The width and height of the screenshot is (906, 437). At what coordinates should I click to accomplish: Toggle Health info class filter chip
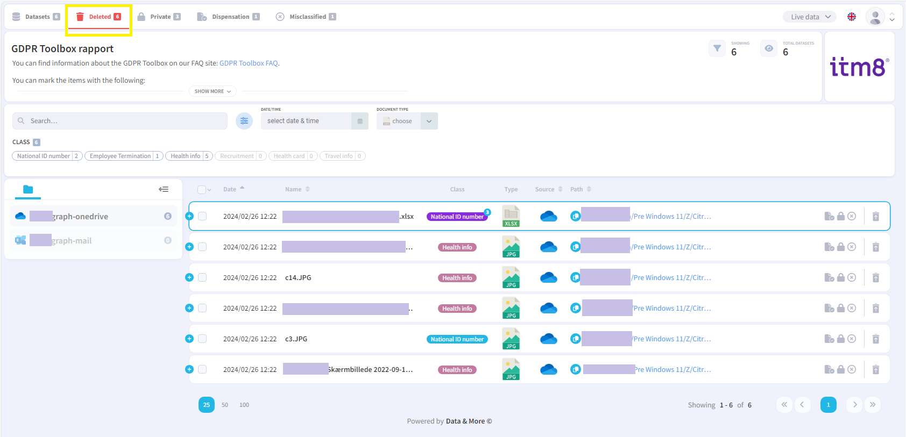coord(189,156)
